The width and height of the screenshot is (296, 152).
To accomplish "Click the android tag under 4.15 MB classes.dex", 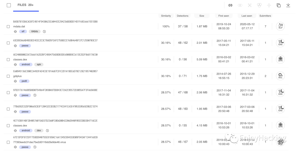I will pyautogui.click(x=26, y=130).
